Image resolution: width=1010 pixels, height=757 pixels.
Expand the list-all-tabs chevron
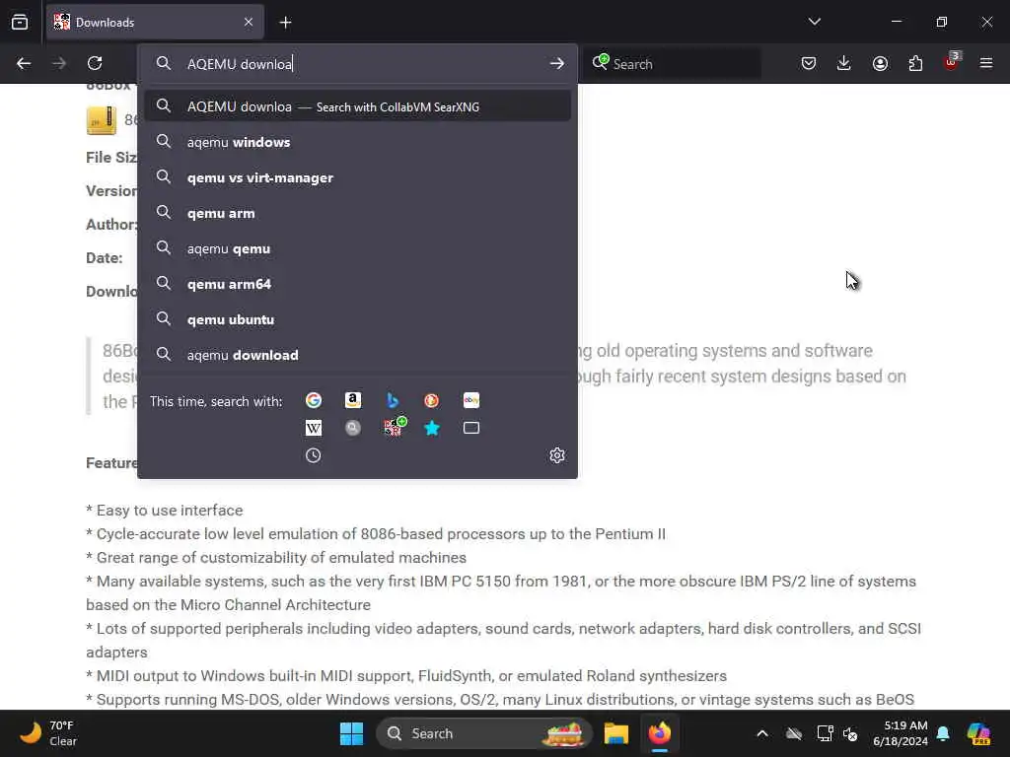pos(814,22)
